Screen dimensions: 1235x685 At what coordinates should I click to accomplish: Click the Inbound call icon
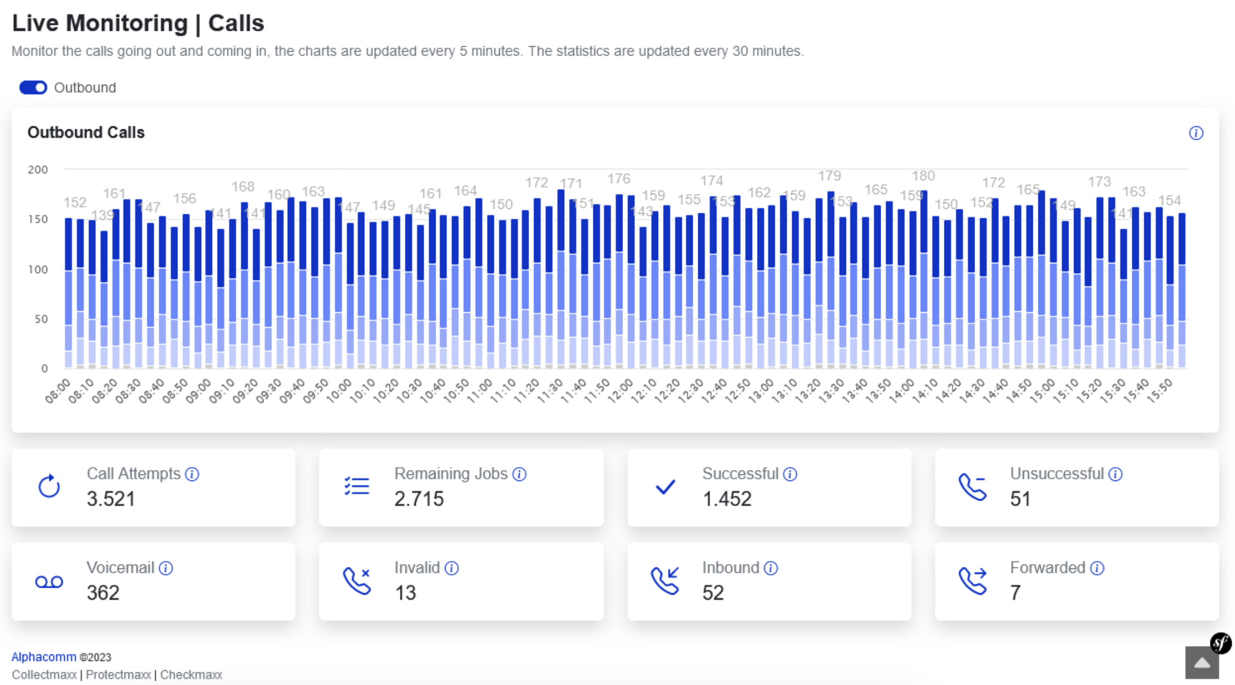click(x=665, y=581)
